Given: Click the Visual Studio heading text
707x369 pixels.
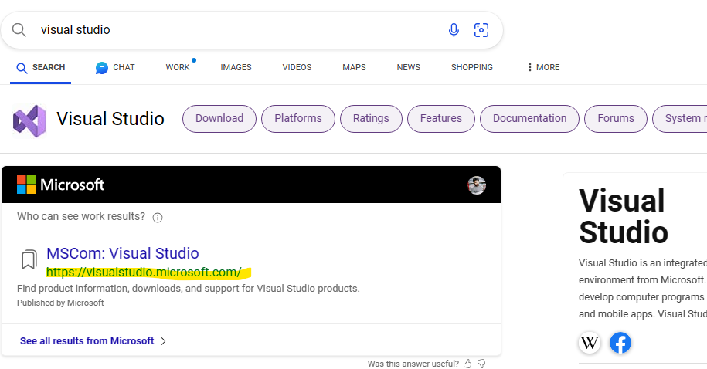Looking at the screenshot, I should point(110,119).
